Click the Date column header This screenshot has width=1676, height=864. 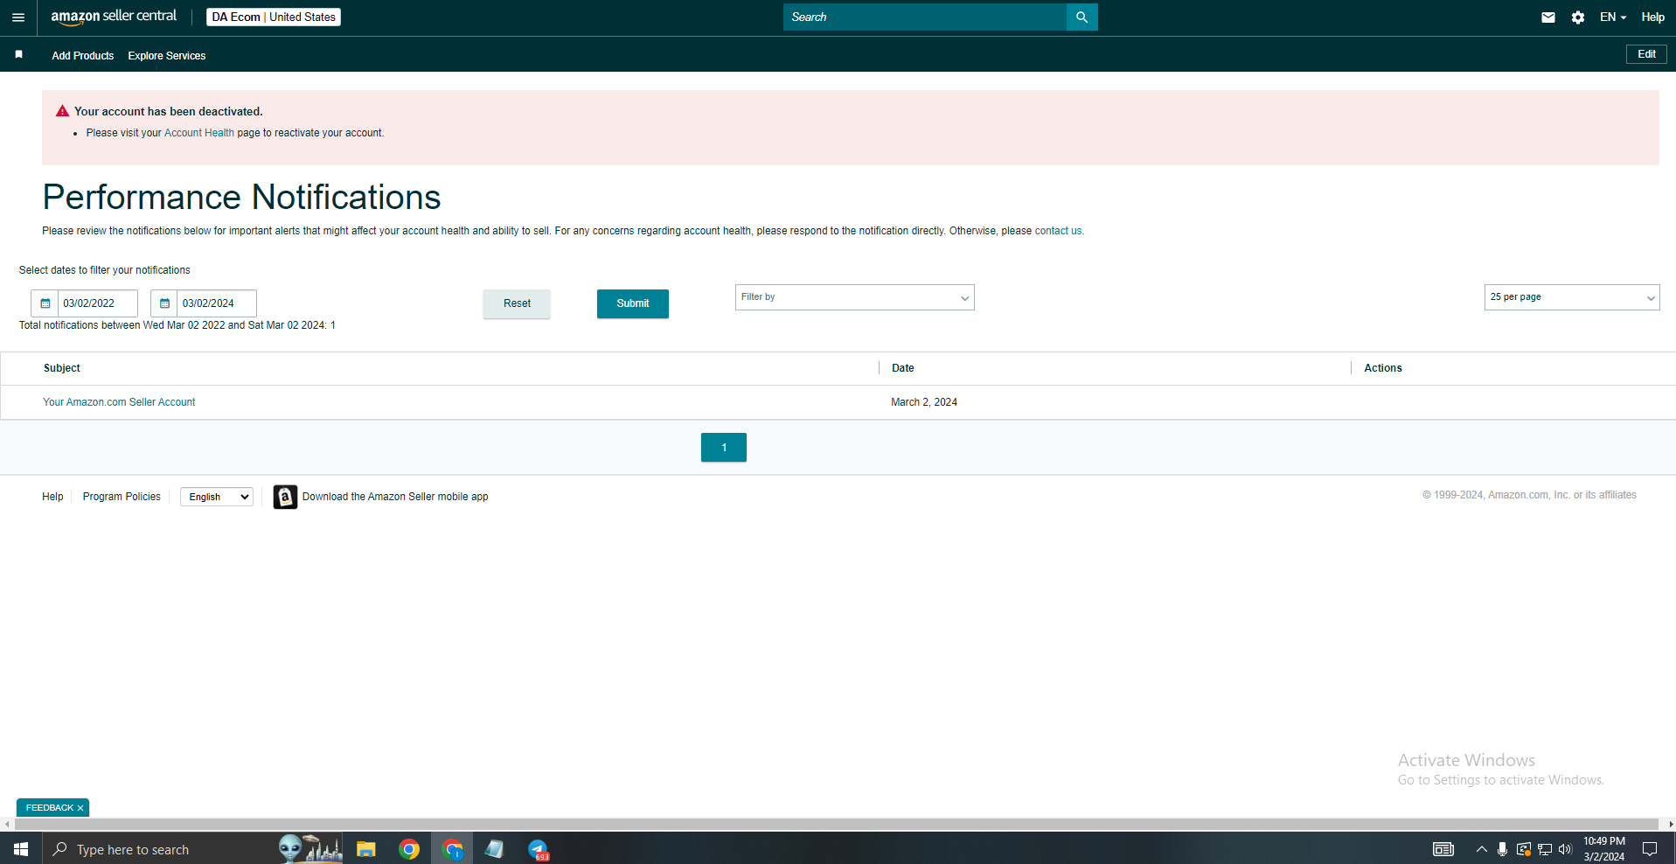[x=903, y=368]
